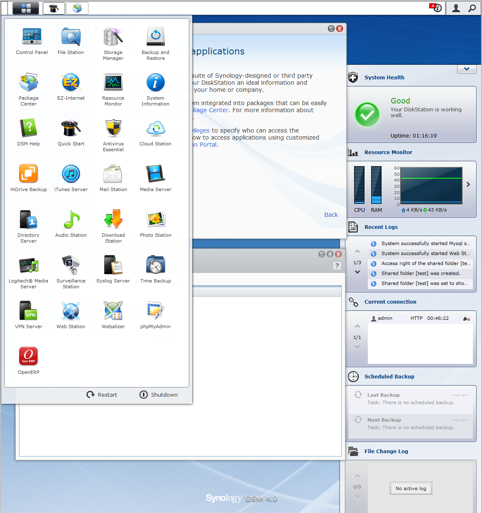Launch File Station

[71, 41]
